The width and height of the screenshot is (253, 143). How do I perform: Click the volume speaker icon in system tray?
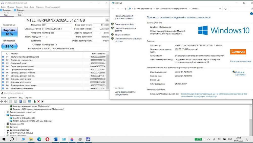pyautogui.click(x=219, y=139)
